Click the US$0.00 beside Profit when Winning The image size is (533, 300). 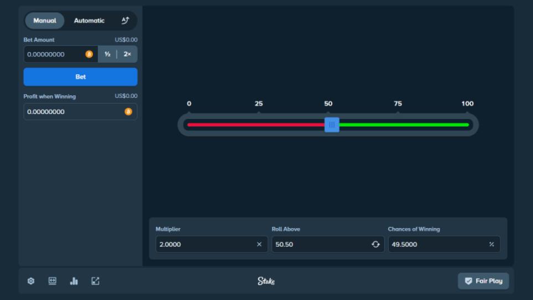(x=126, y=96)
